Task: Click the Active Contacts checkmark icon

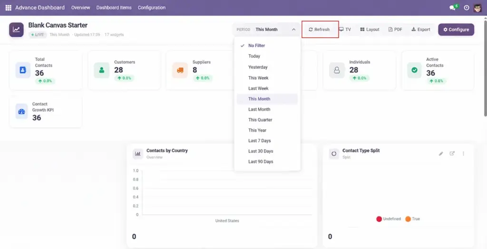Action: pyautogui.click(x=414, y=70)
